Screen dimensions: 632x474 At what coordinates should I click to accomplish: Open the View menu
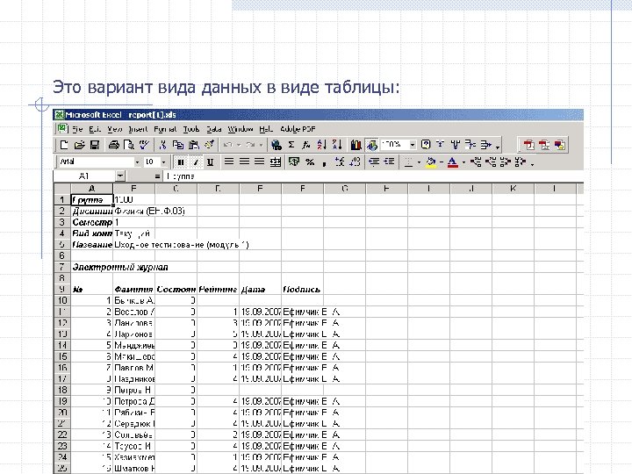[114, 129]
